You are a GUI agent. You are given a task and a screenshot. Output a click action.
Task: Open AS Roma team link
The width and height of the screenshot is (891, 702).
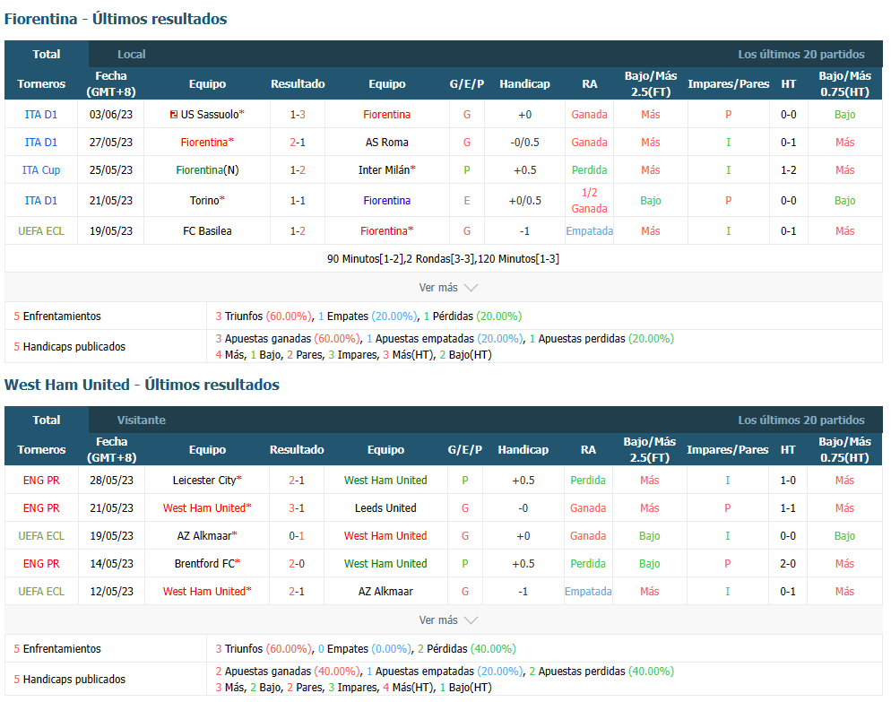point(387,143)
